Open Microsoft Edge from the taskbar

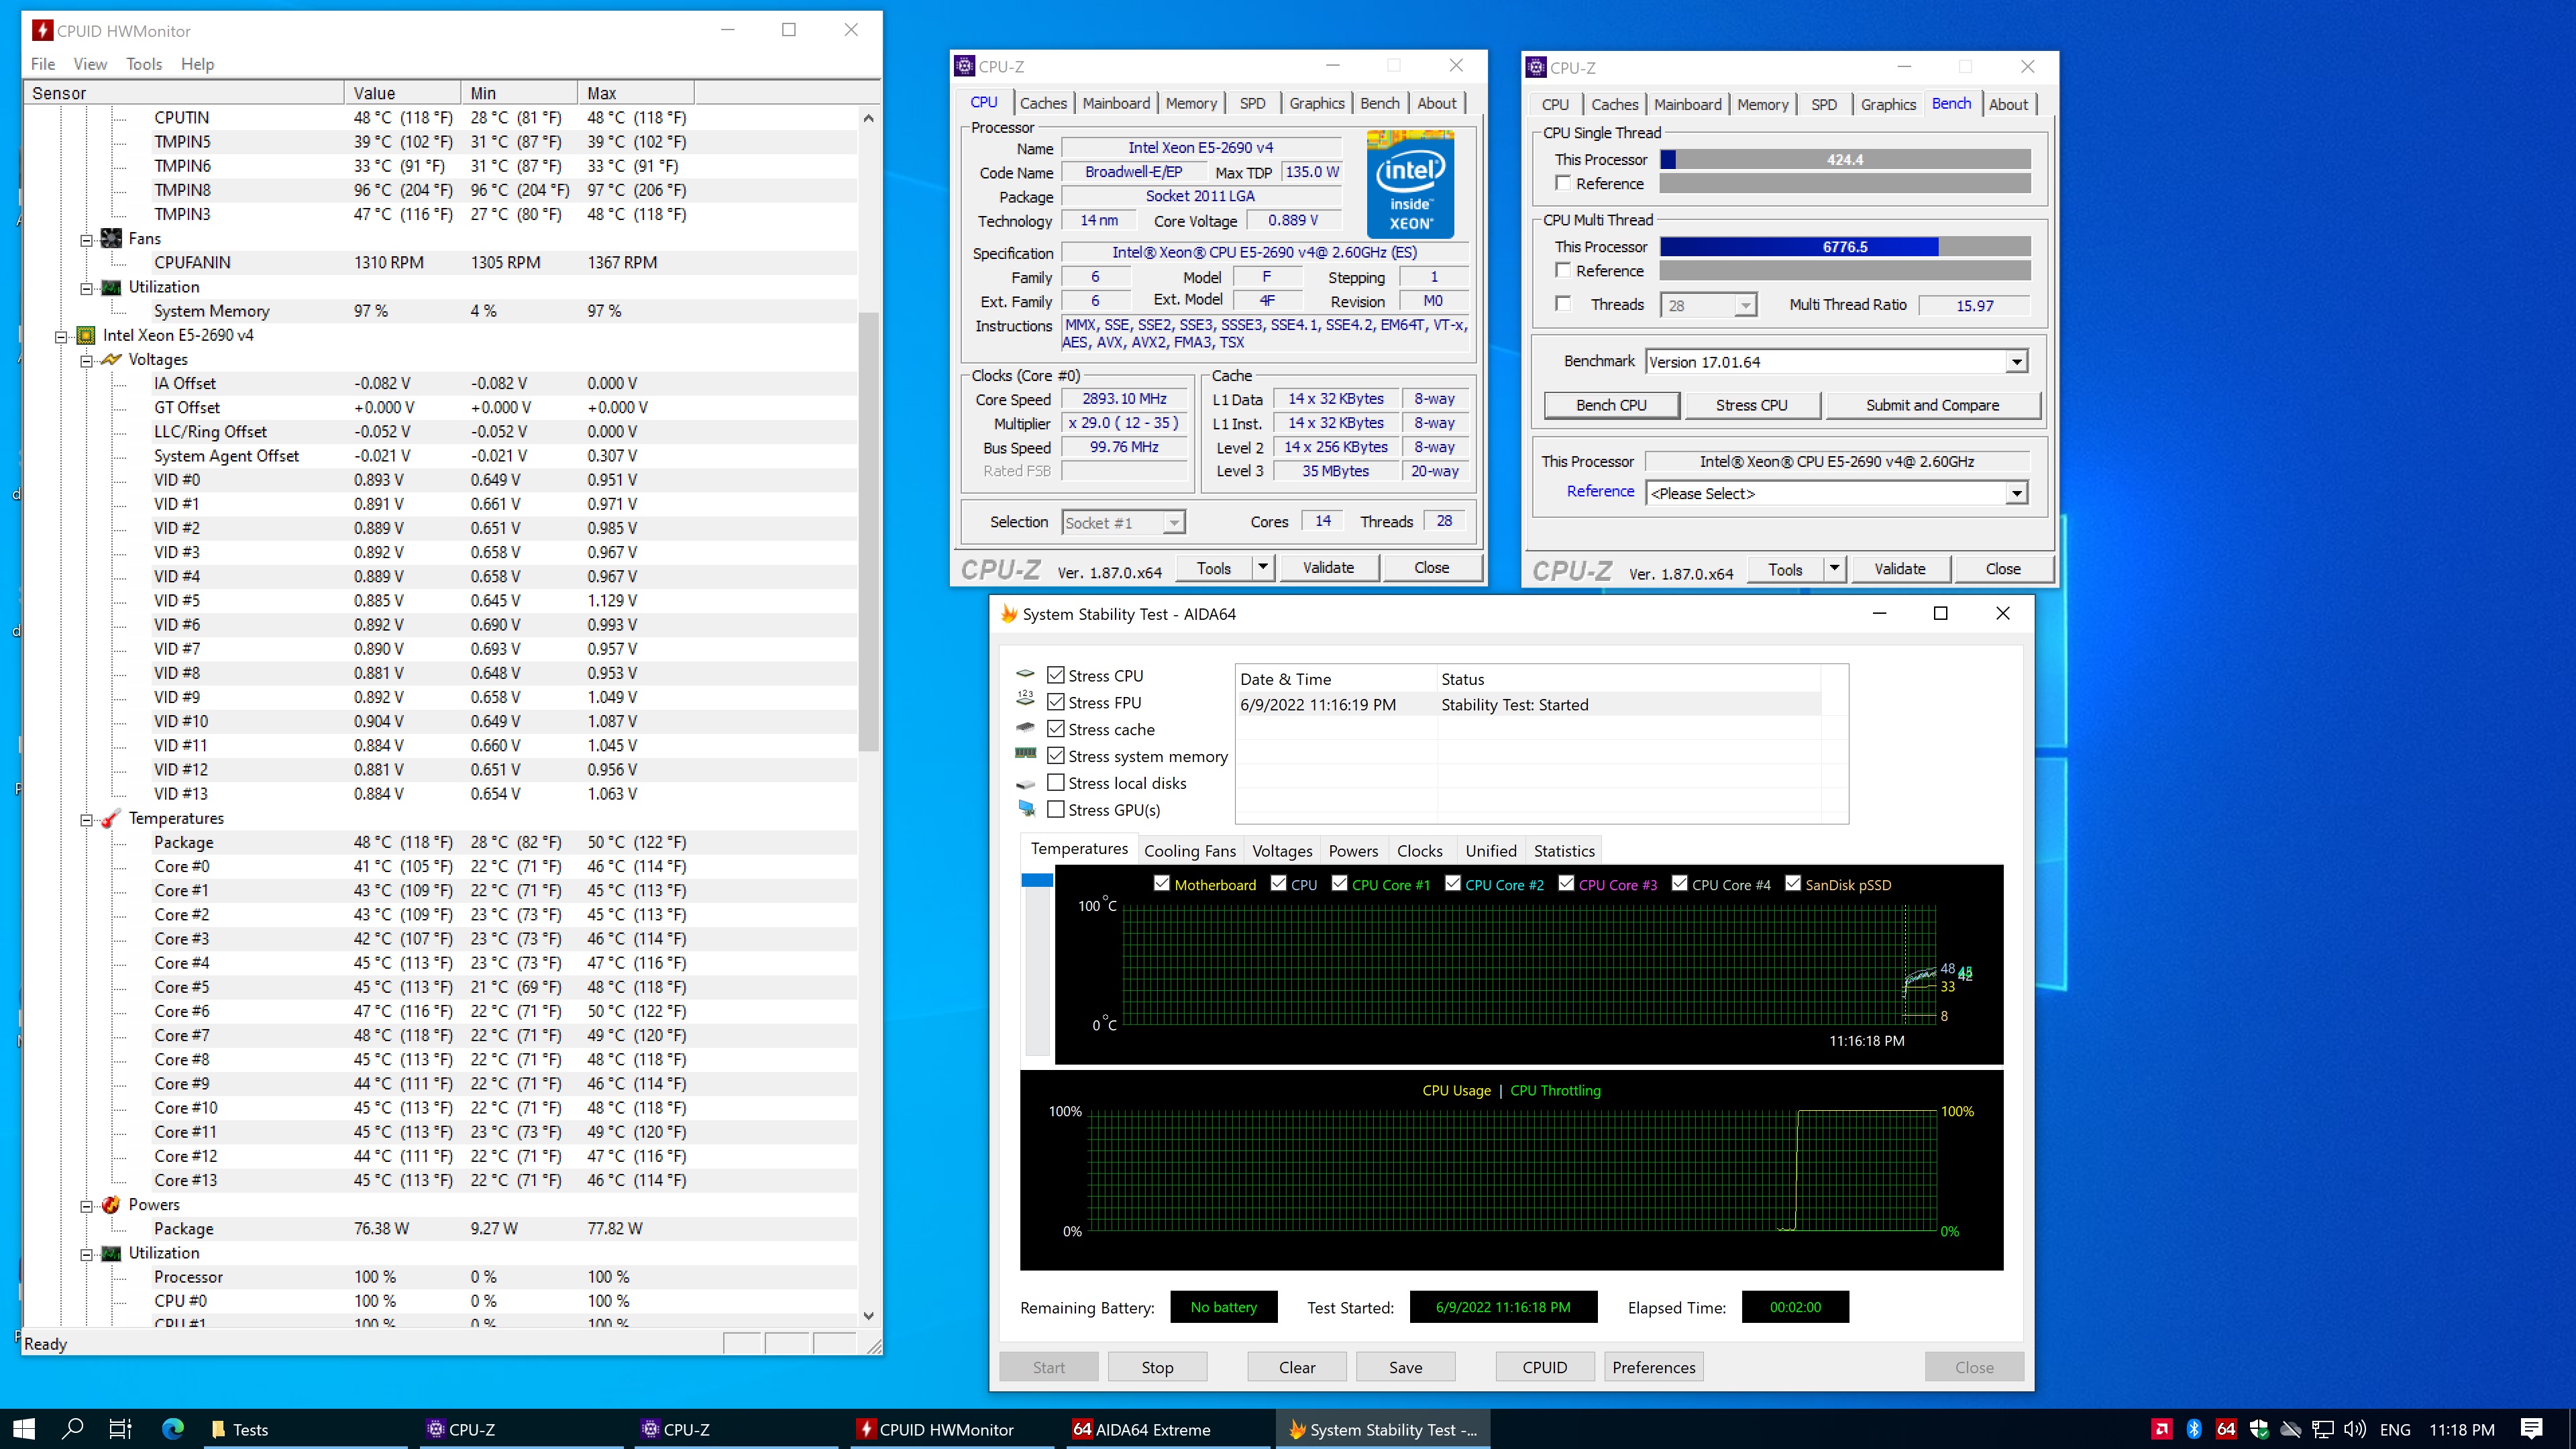pos(173,1429)
